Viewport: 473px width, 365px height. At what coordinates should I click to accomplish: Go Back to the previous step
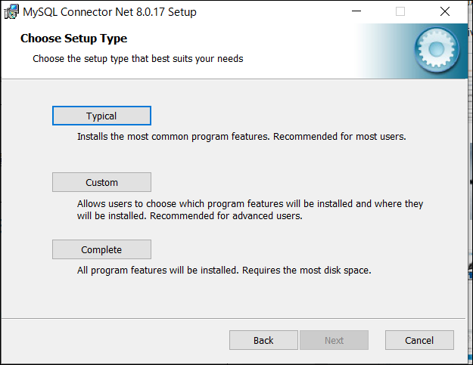(263, 340)
